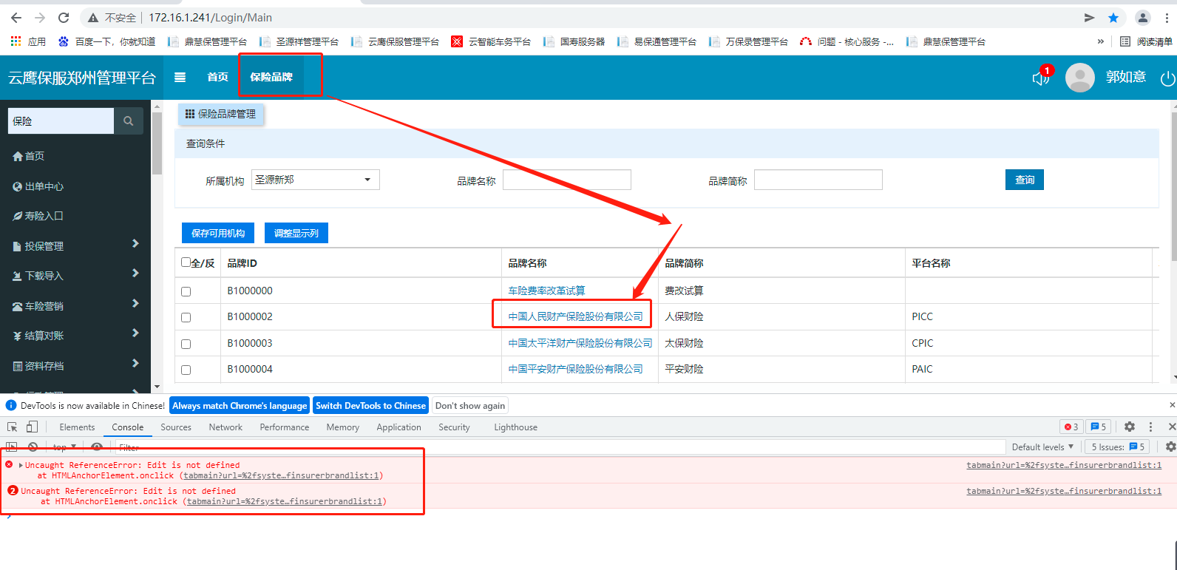Open the Default levels dropdown

1042,447
